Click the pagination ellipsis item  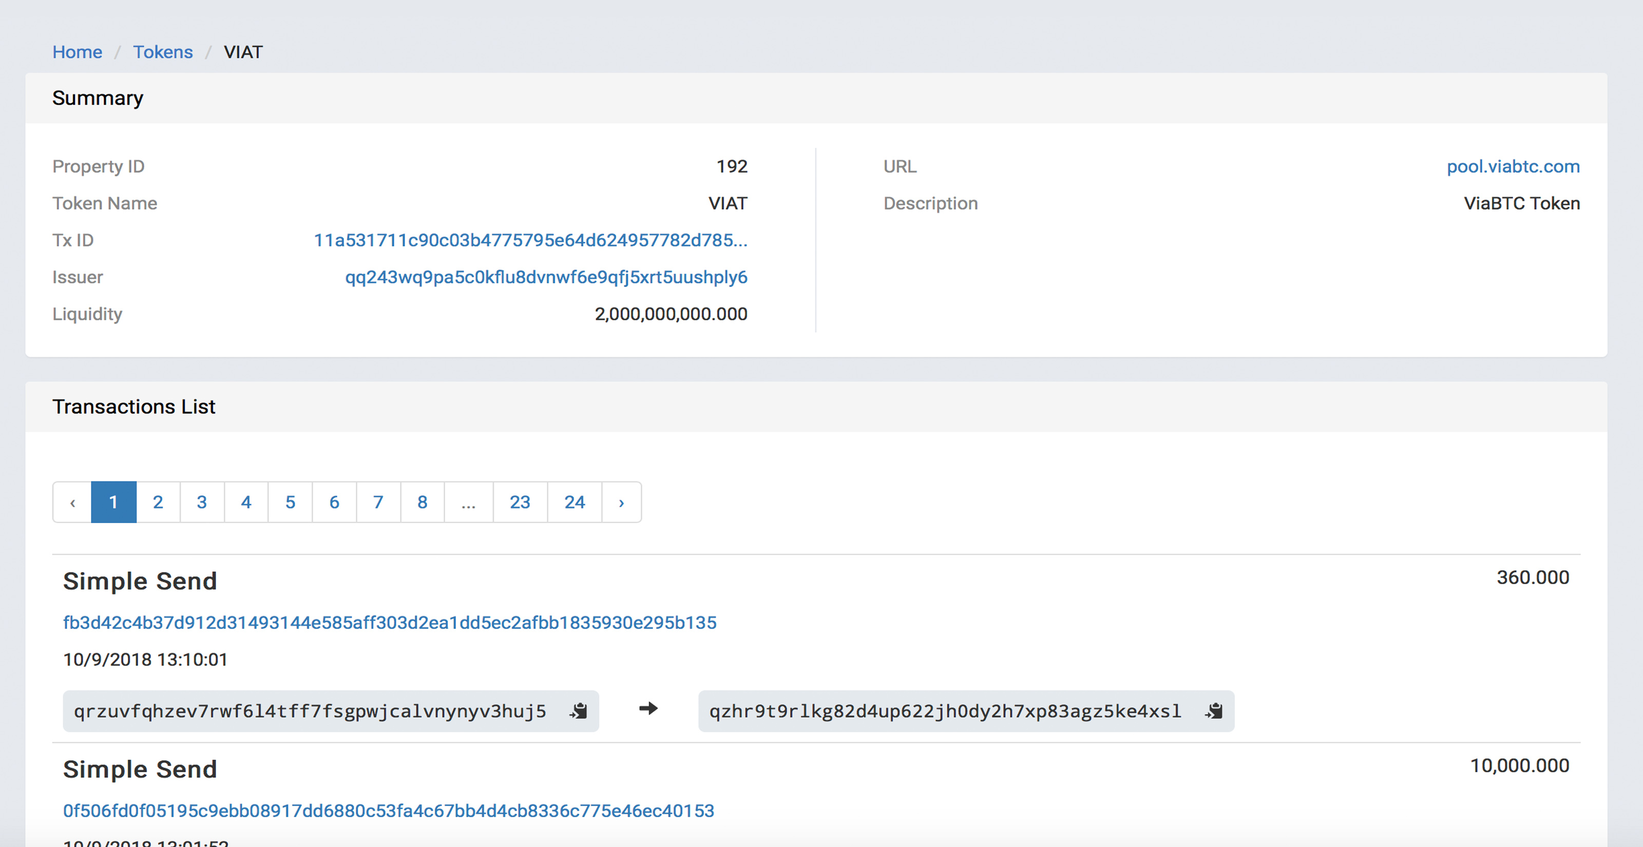coord(469,502)
